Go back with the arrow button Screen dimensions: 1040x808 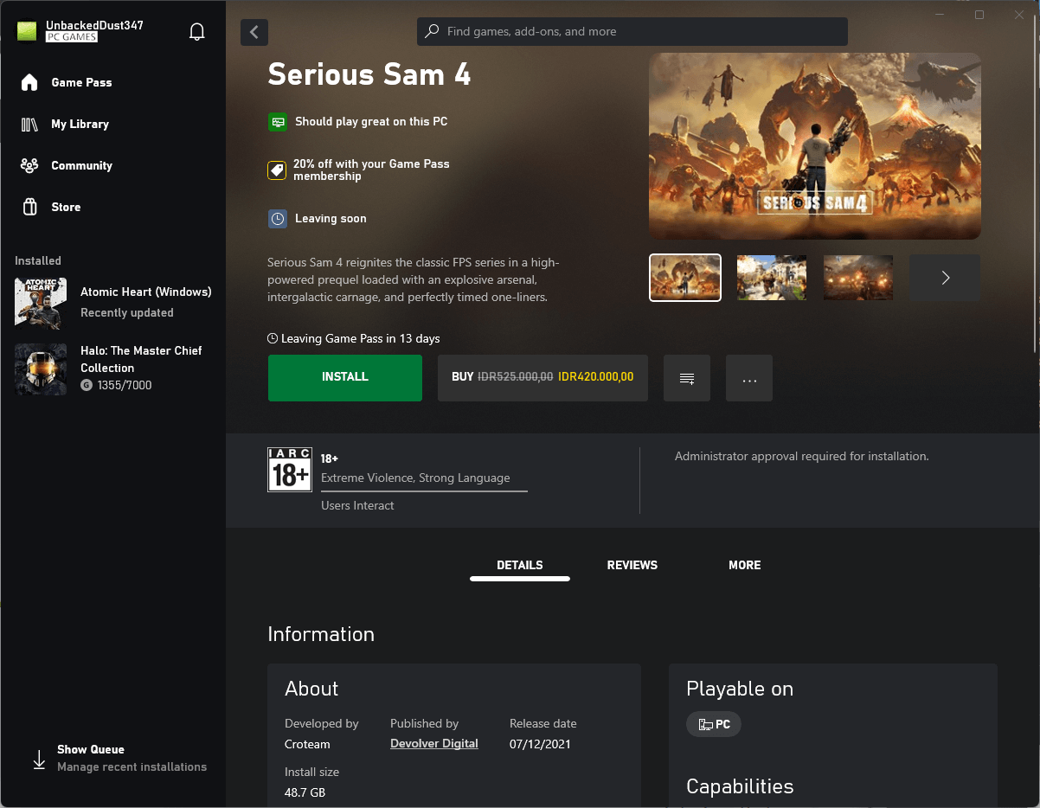[254, 32]
